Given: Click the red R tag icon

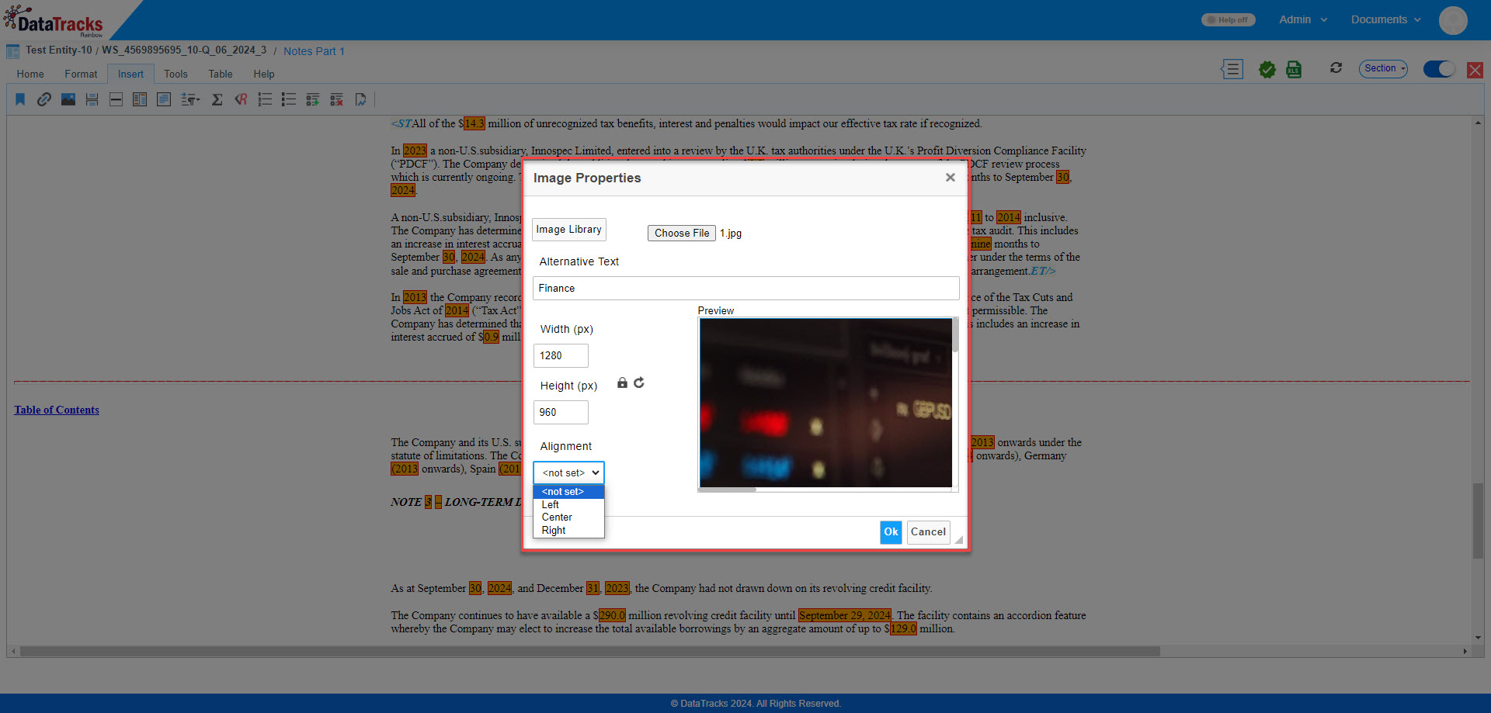Looking at the screenshot, I should [241, 99].
